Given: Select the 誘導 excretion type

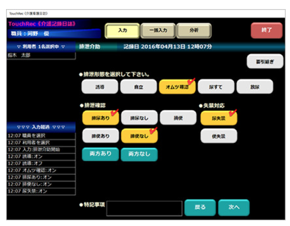Looking at the screenshot, I should point(99,86).
